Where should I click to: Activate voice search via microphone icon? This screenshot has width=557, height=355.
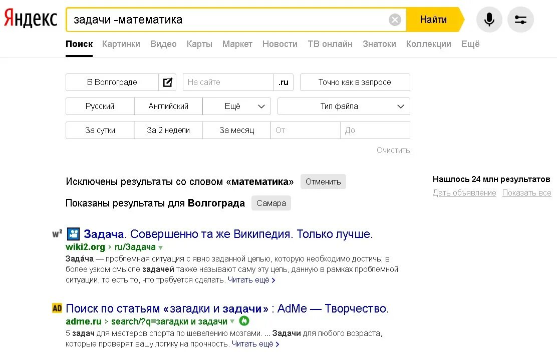489,19
